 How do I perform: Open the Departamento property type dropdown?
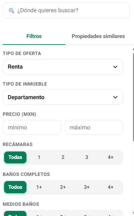pyautogui.click(x=63, y=97)
